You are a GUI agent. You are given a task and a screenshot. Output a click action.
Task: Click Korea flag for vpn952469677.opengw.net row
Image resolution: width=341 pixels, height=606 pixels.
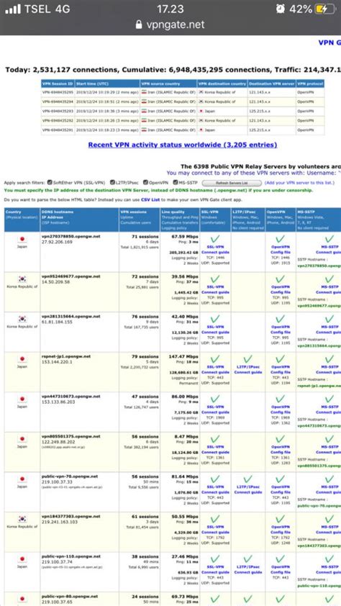click(22, 279)
